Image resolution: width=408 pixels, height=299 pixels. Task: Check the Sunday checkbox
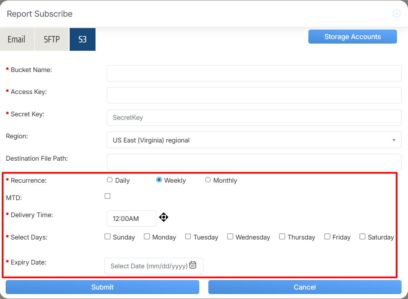(x=108, y=236)
